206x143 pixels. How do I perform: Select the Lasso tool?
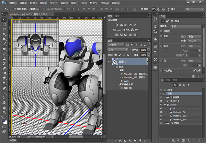click(4, 29)
